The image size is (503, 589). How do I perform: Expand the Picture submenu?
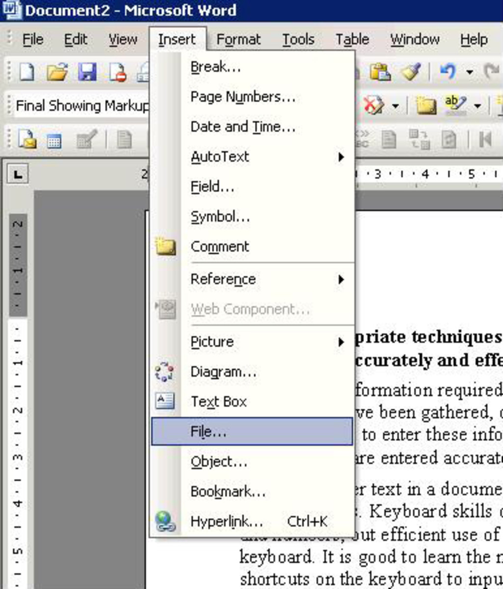point(341,342)
